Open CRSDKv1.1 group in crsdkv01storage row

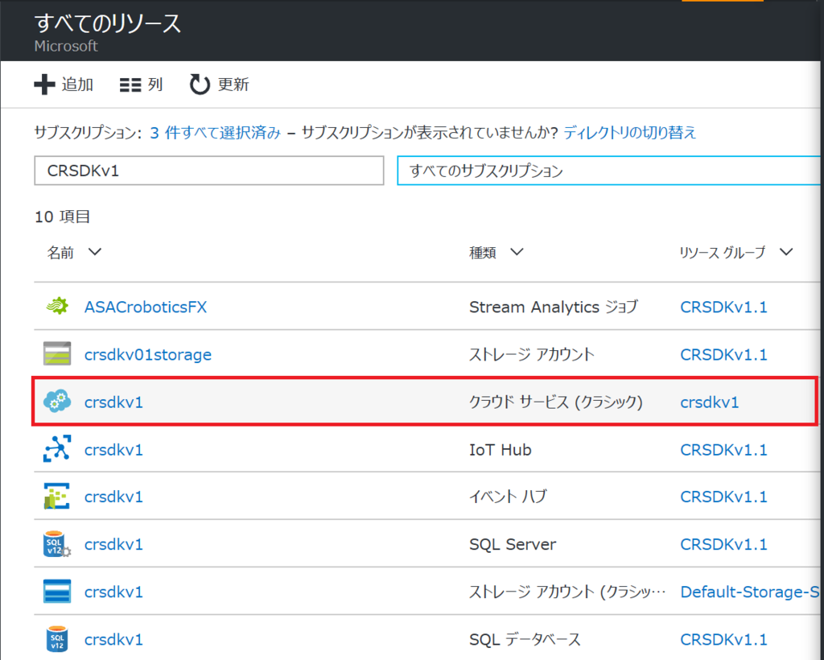(723, 355)
